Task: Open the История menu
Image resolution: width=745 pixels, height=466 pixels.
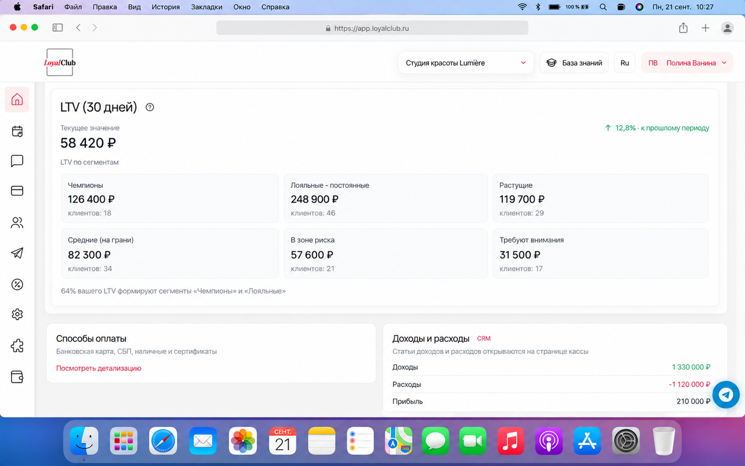Action: pyautogui.click(x=166, y=7)
